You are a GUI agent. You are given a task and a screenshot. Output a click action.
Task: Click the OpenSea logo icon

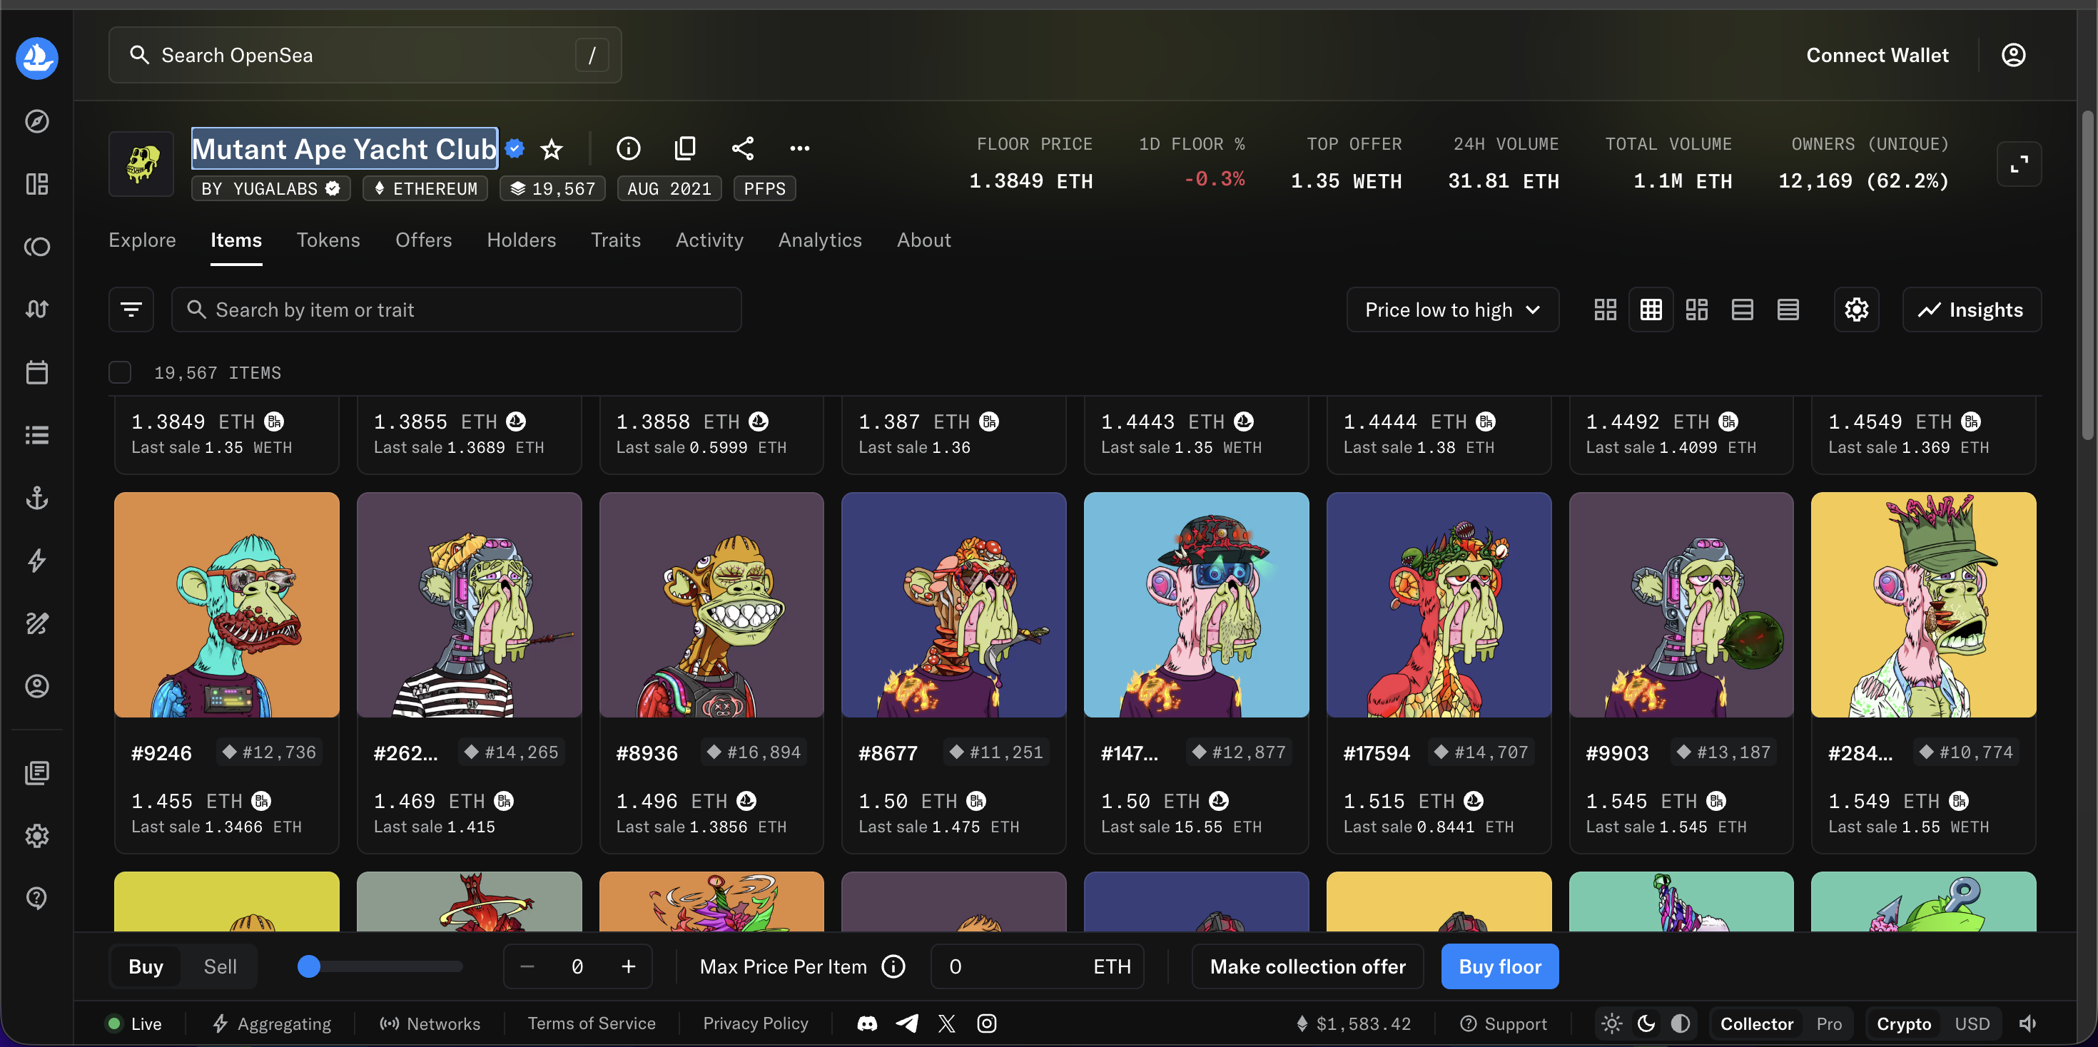[36, 58]
